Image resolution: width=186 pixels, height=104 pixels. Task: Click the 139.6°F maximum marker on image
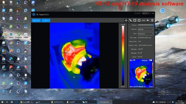[83, 60]
